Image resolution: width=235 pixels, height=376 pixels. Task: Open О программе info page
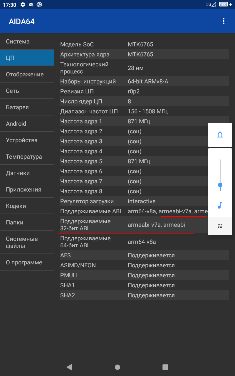tap(27, 263)
